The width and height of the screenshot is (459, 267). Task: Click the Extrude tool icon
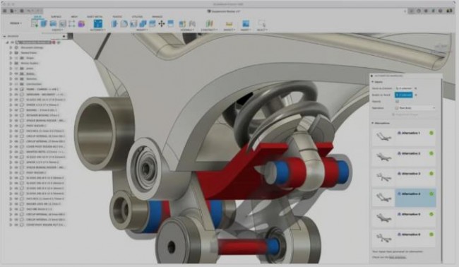[x=44, y=23]
